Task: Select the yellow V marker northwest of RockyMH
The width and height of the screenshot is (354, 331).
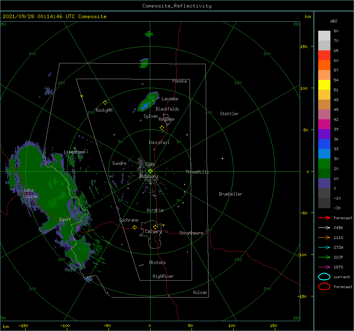Action: click(82, 96)
